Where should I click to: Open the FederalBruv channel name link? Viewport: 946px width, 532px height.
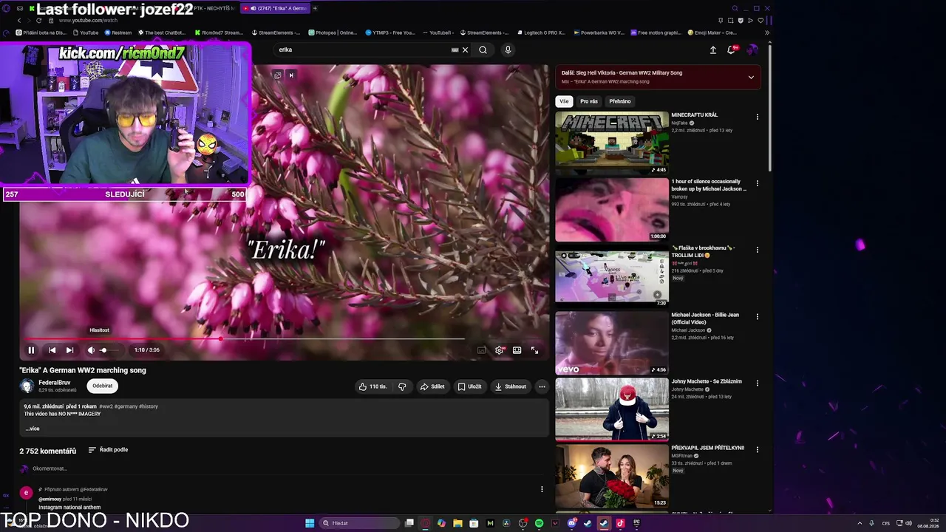(x=55, y=383)
